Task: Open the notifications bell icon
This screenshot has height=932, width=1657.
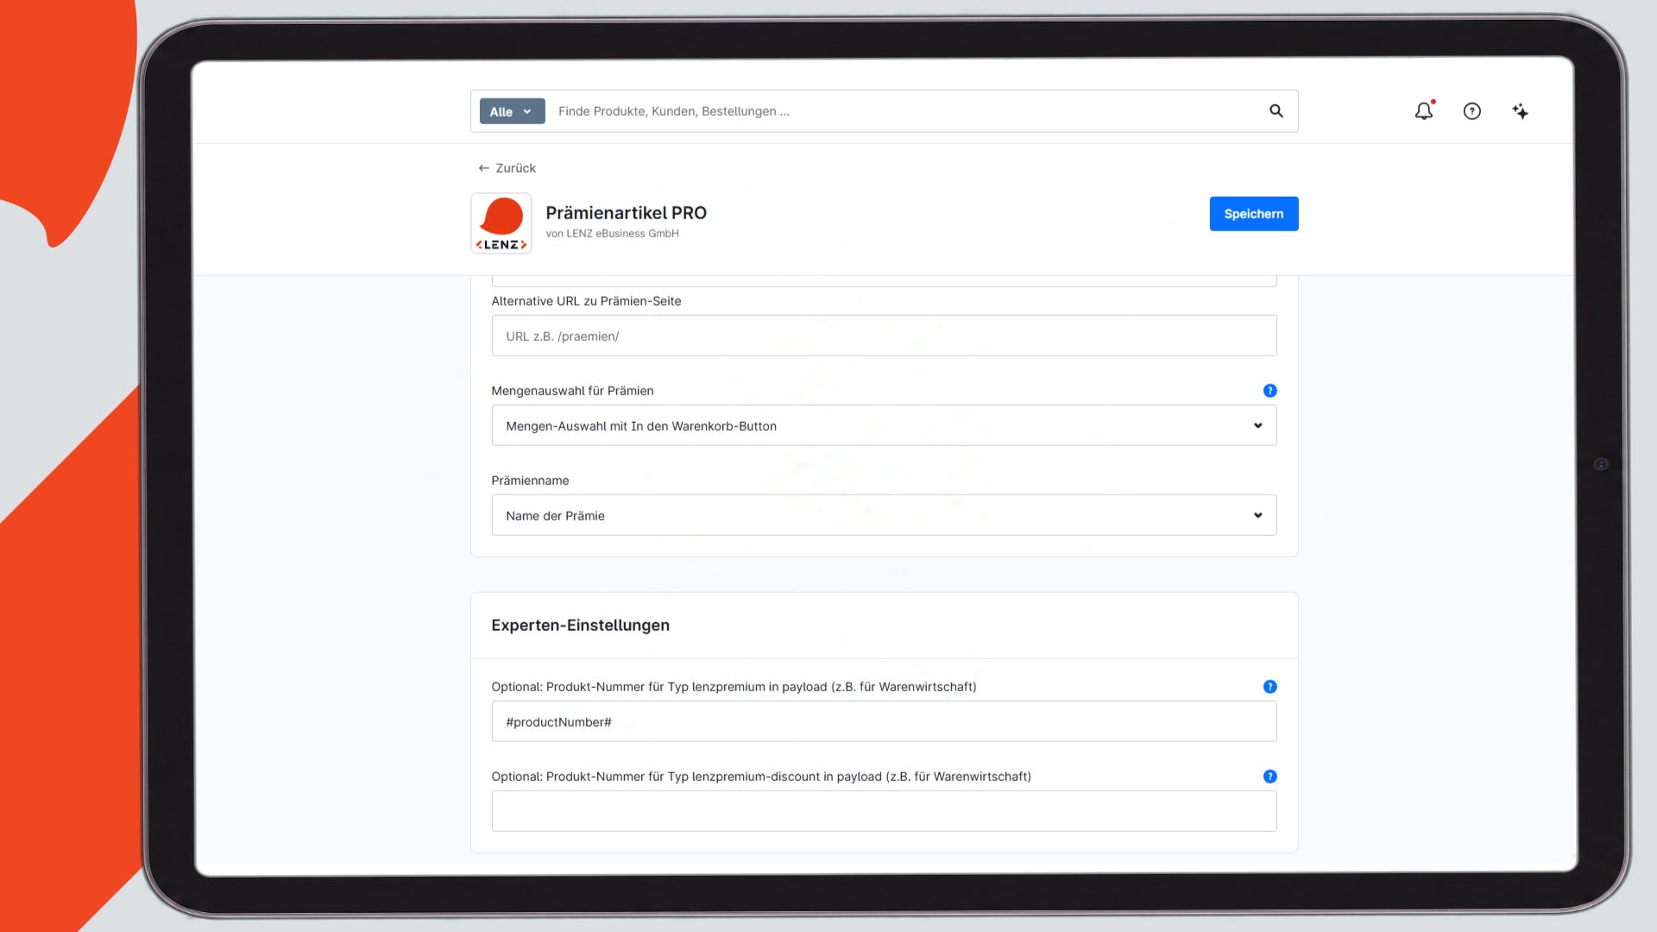Action: (1424, 110)
